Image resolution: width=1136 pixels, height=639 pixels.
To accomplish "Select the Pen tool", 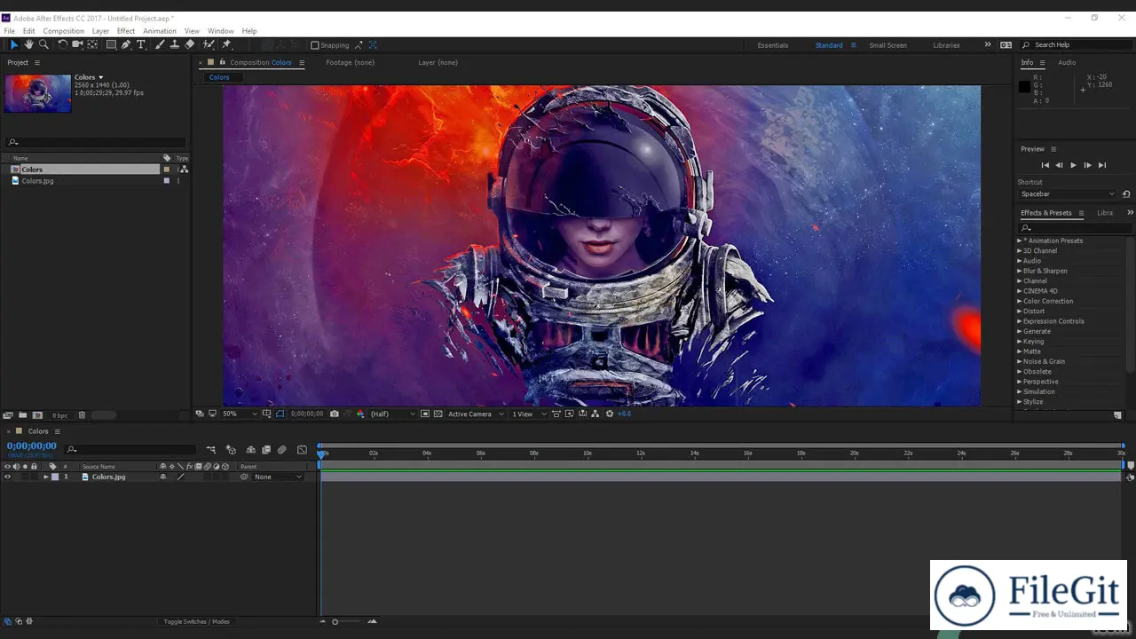I will tap(126, 44).
